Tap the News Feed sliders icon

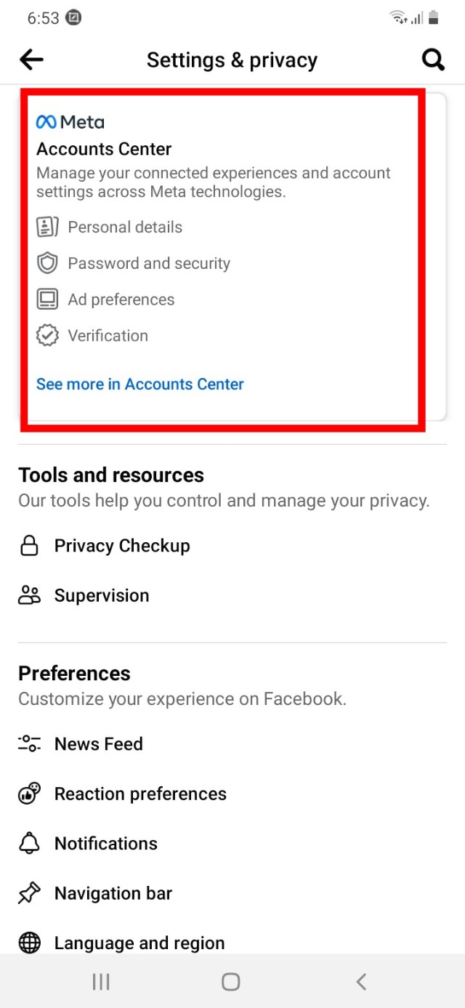pos(29,743)
